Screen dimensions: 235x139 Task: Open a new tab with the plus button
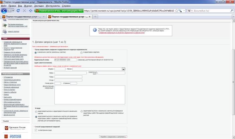95,17
